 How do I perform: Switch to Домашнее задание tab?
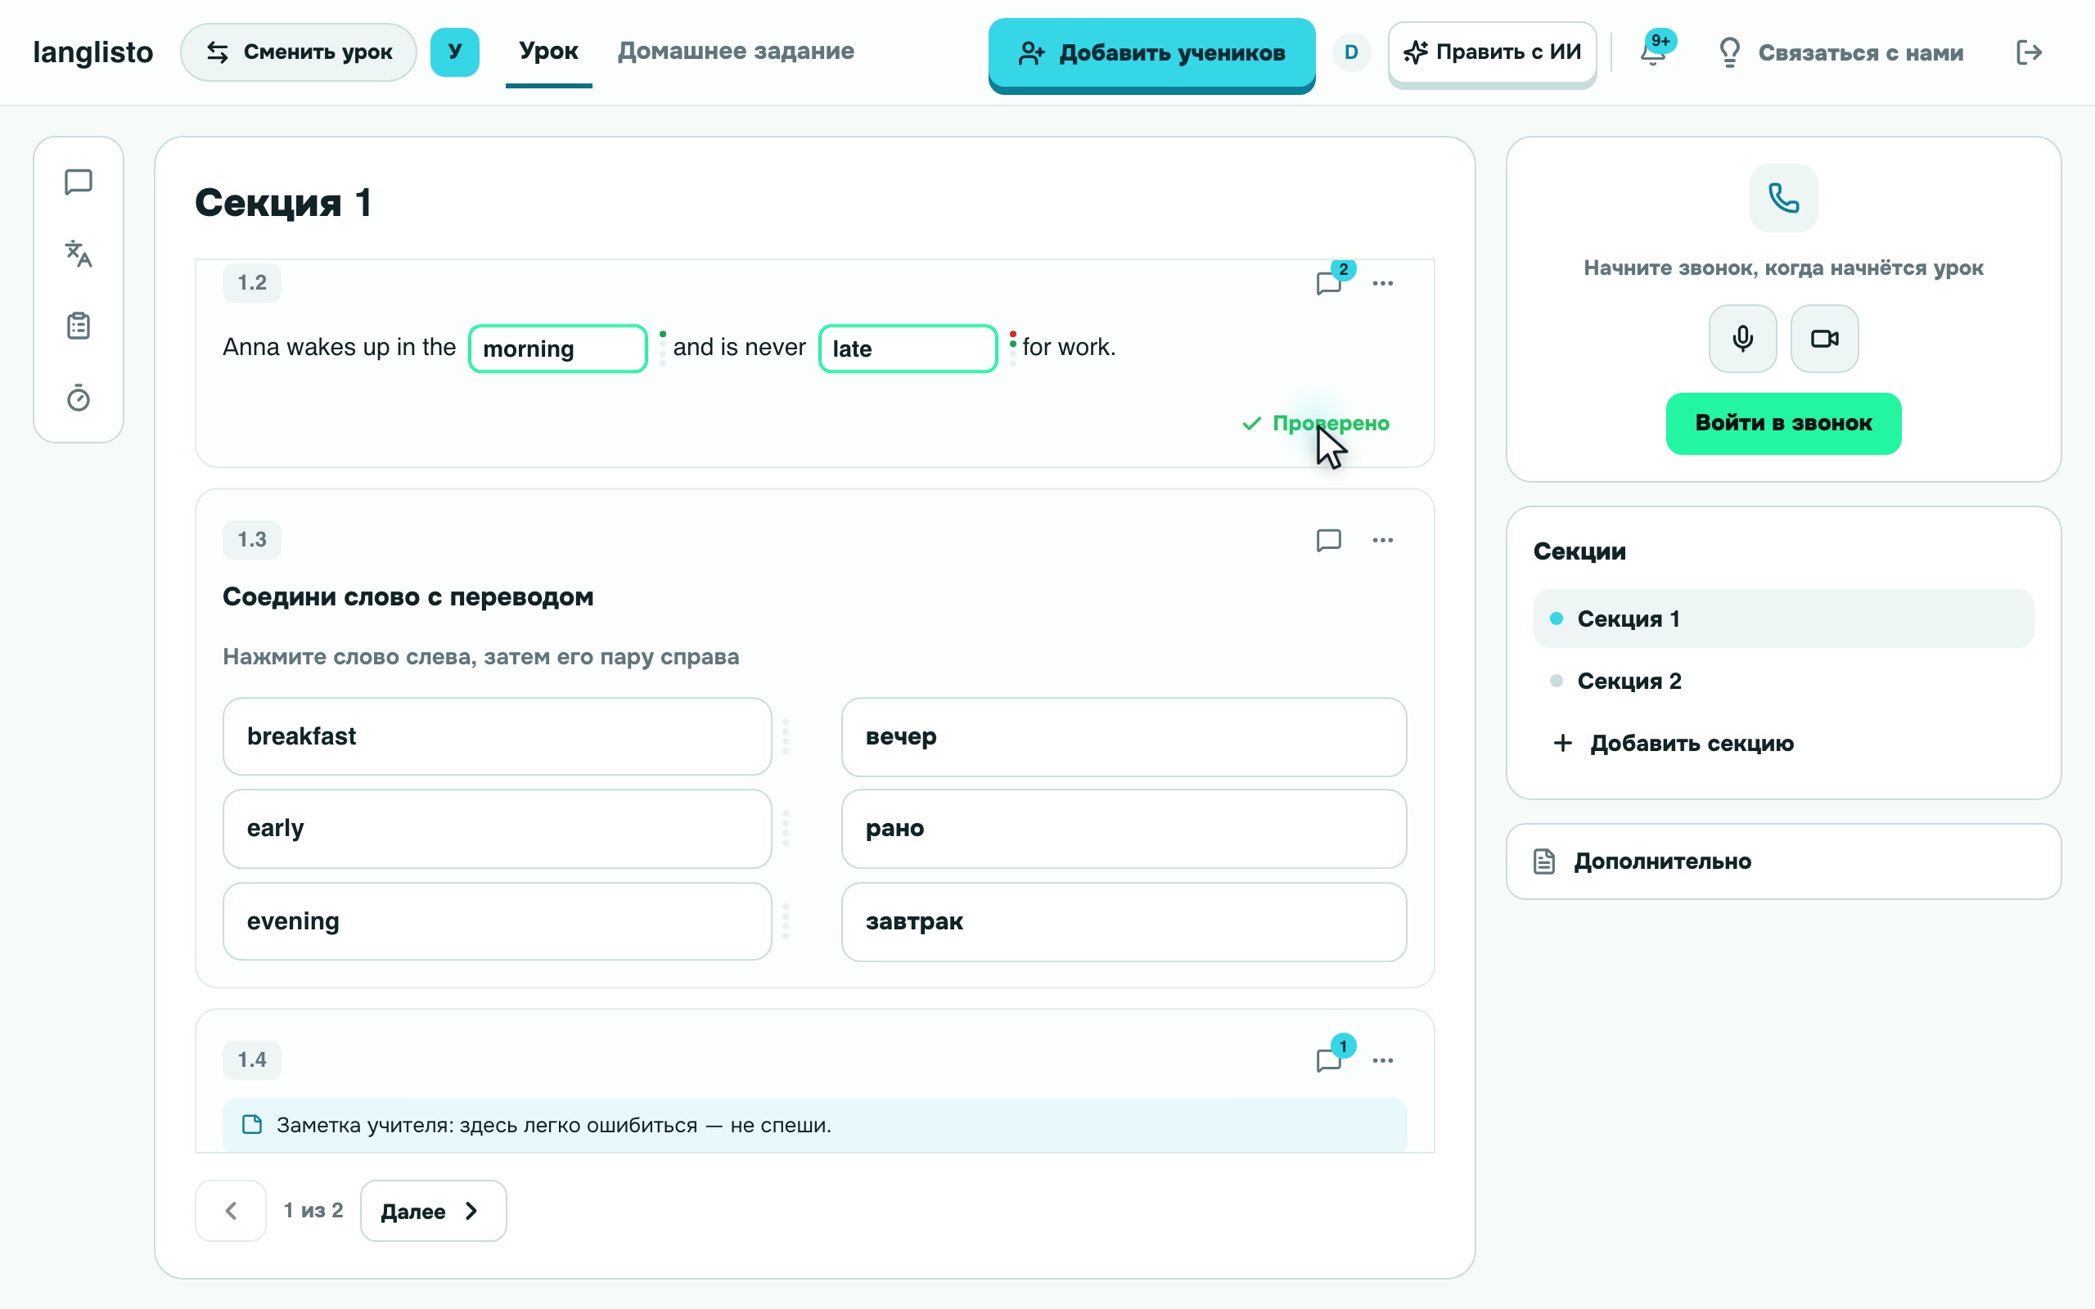click(736, 51)
